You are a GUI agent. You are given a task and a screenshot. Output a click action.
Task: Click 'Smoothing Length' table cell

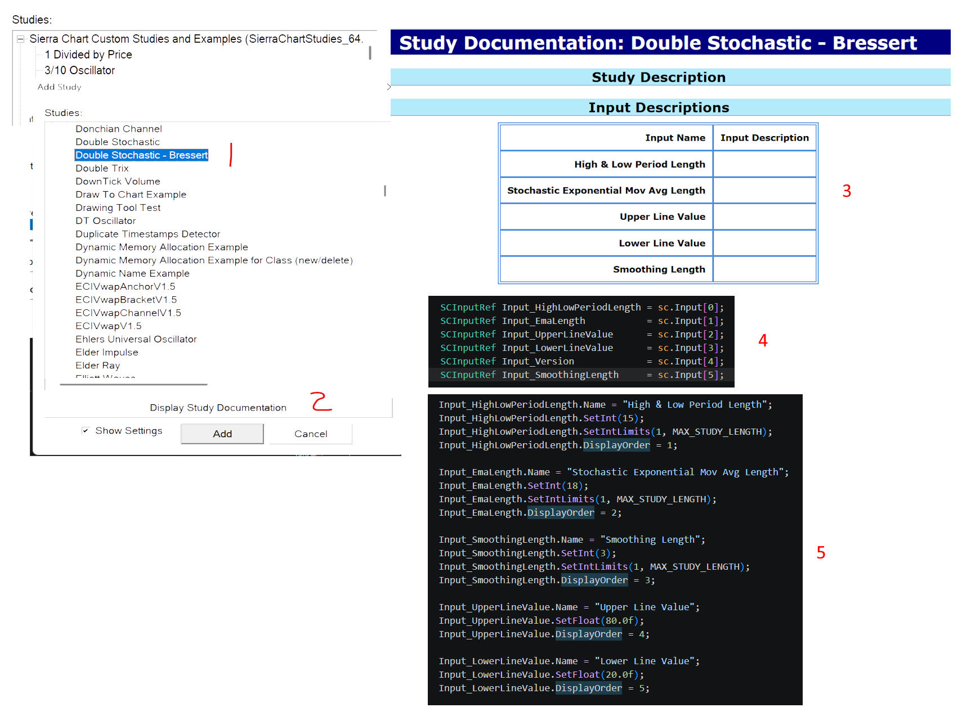(606, 269)
